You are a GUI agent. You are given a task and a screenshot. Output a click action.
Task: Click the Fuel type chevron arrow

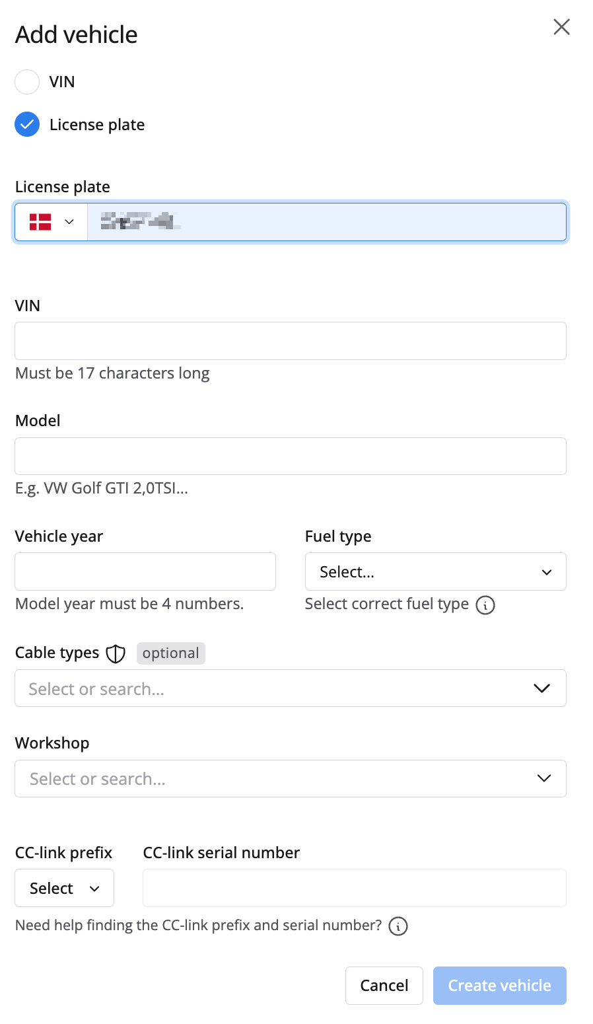[546, 572]
